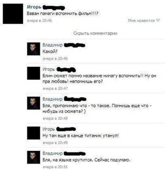
Task: Click Игорь's avatar on титаник утанул comment
Action: pos(33,133)
